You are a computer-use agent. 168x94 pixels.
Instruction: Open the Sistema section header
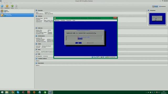[40, 16]
